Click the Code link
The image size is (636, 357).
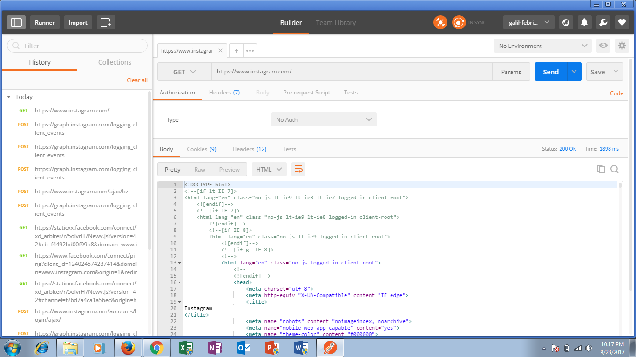click(x=616, y=93)
